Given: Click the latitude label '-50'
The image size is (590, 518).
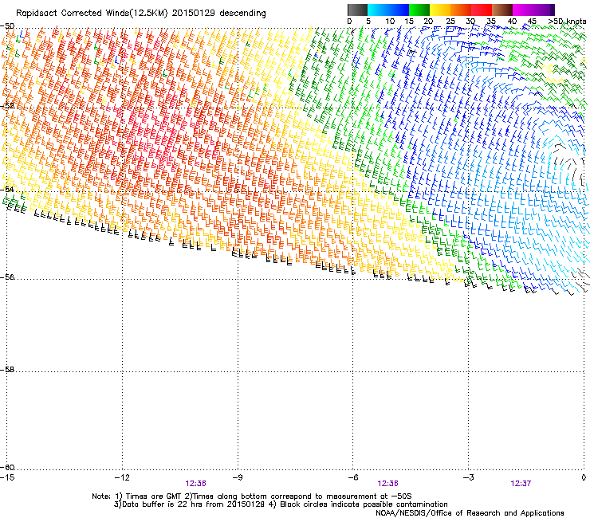Looking at the screenshot, I should pos(7,26).
